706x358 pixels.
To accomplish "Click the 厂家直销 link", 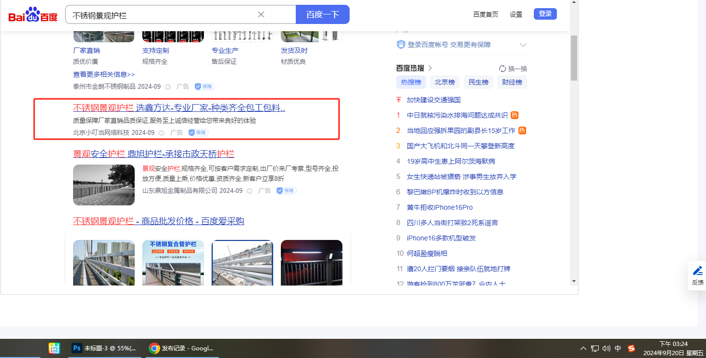I will pos(87,50).
